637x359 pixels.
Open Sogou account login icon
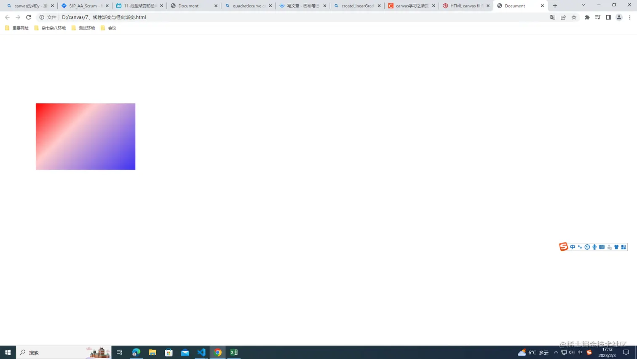[609, 247]
